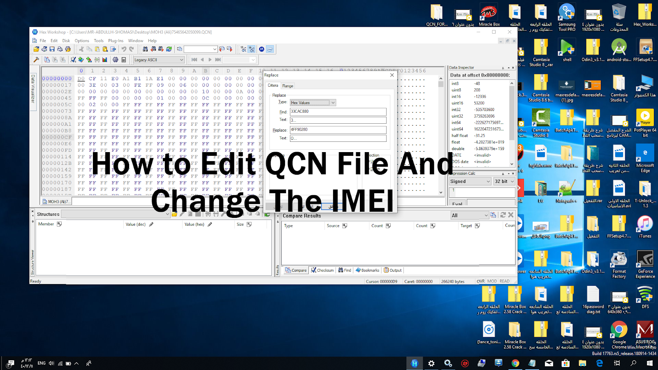Click the Undo arrow icon
This screenshot has width=658, height=370.
point(123,49)
